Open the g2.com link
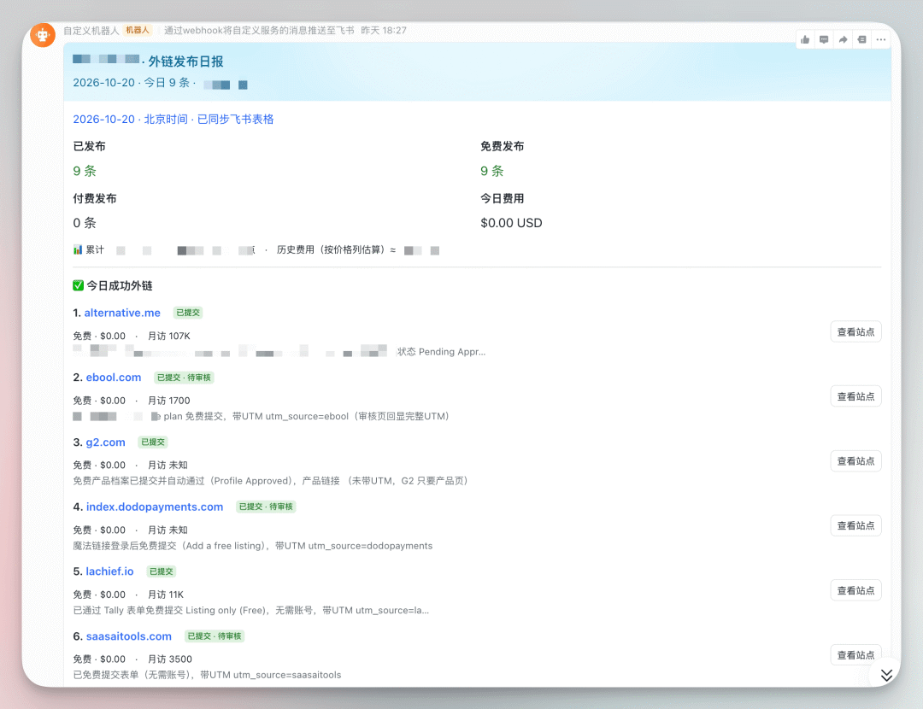 (105, 442)
